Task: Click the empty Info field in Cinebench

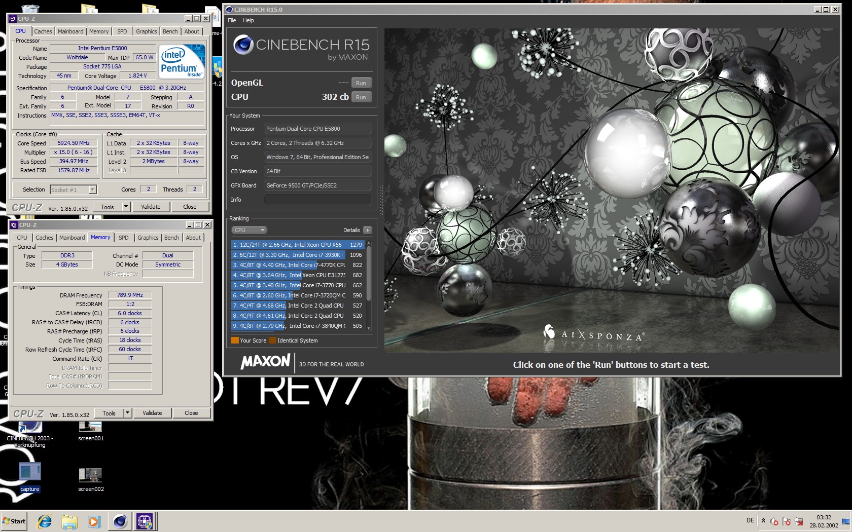Action: point(318,200)
